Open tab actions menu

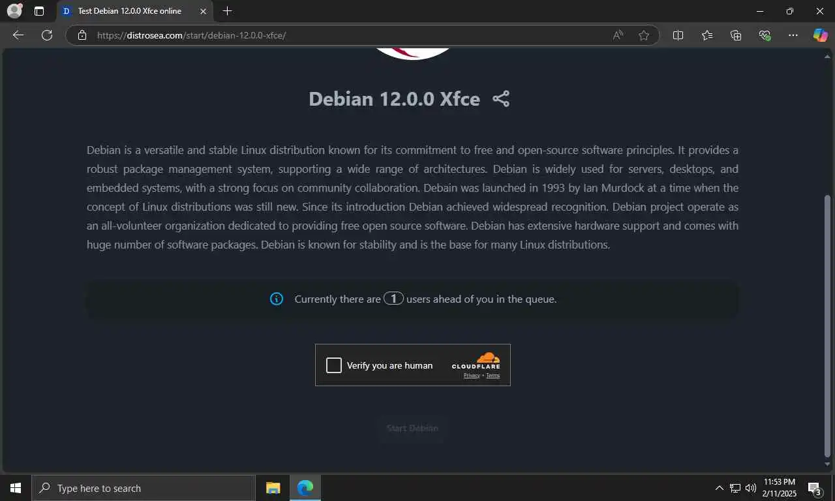[39, 11]
